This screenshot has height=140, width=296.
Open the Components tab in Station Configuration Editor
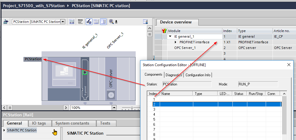[x=153, y=74]
